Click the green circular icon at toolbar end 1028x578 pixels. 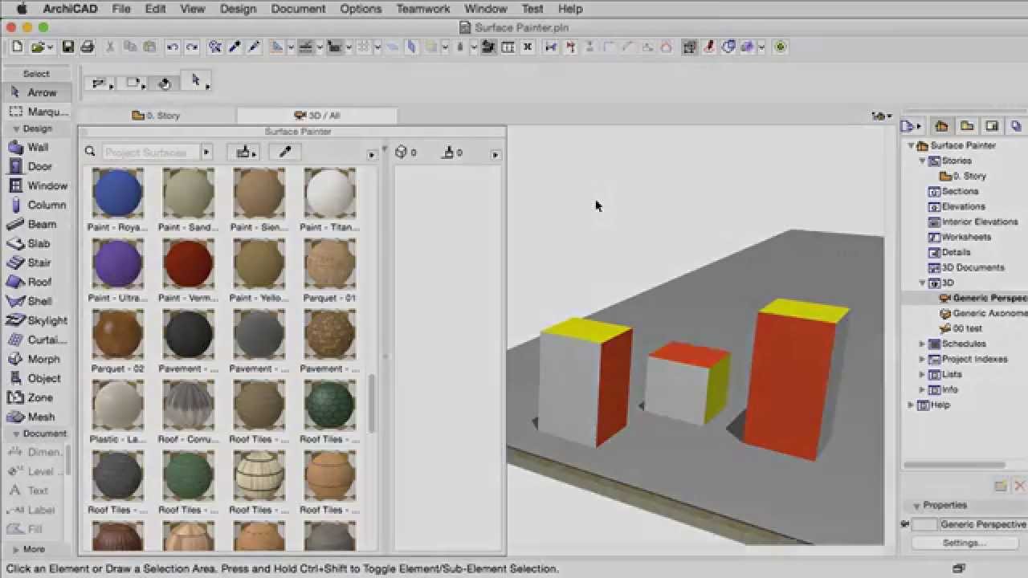pyautogui.click(x=781, y=47)
